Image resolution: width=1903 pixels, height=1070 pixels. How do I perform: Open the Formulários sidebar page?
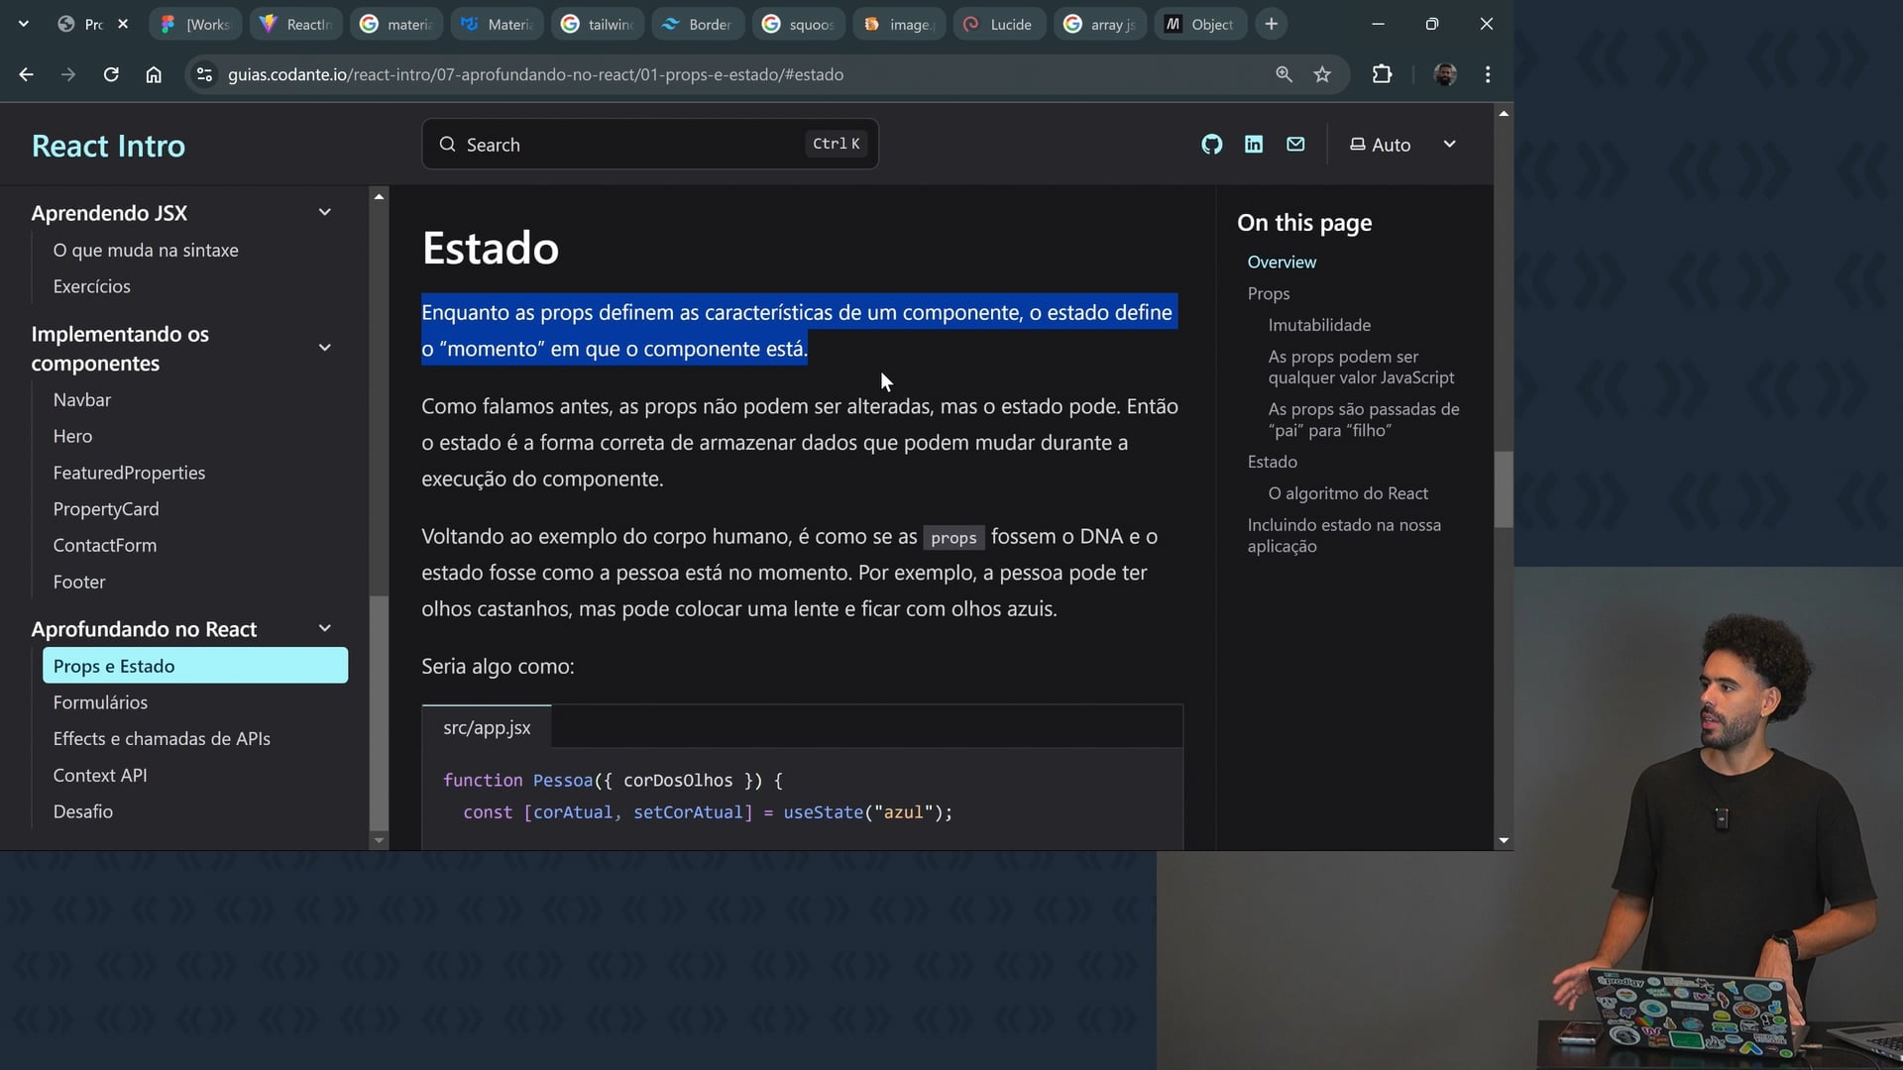click(x=100, y=702)
